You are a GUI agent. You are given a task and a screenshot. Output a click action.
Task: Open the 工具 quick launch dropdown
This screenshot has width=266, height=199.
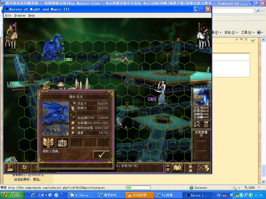42,195
